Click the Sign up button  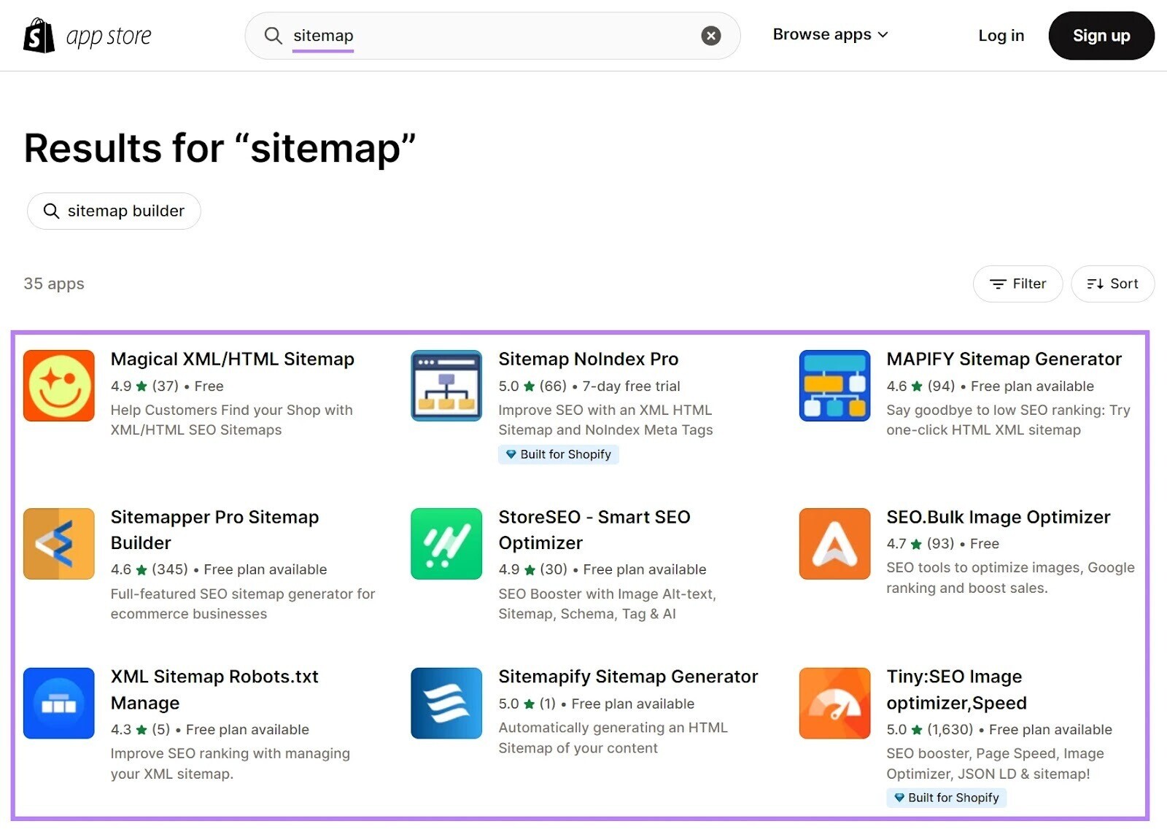coord(1101,35)
